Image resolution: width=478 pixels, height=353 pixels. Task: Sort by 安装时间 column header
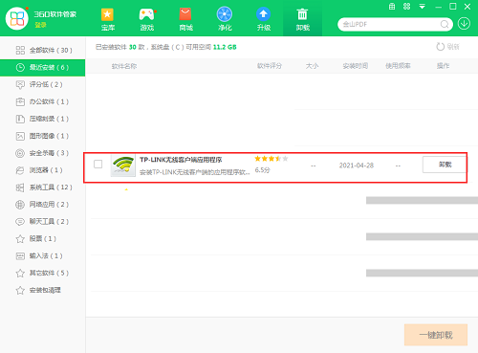[356, 66]
